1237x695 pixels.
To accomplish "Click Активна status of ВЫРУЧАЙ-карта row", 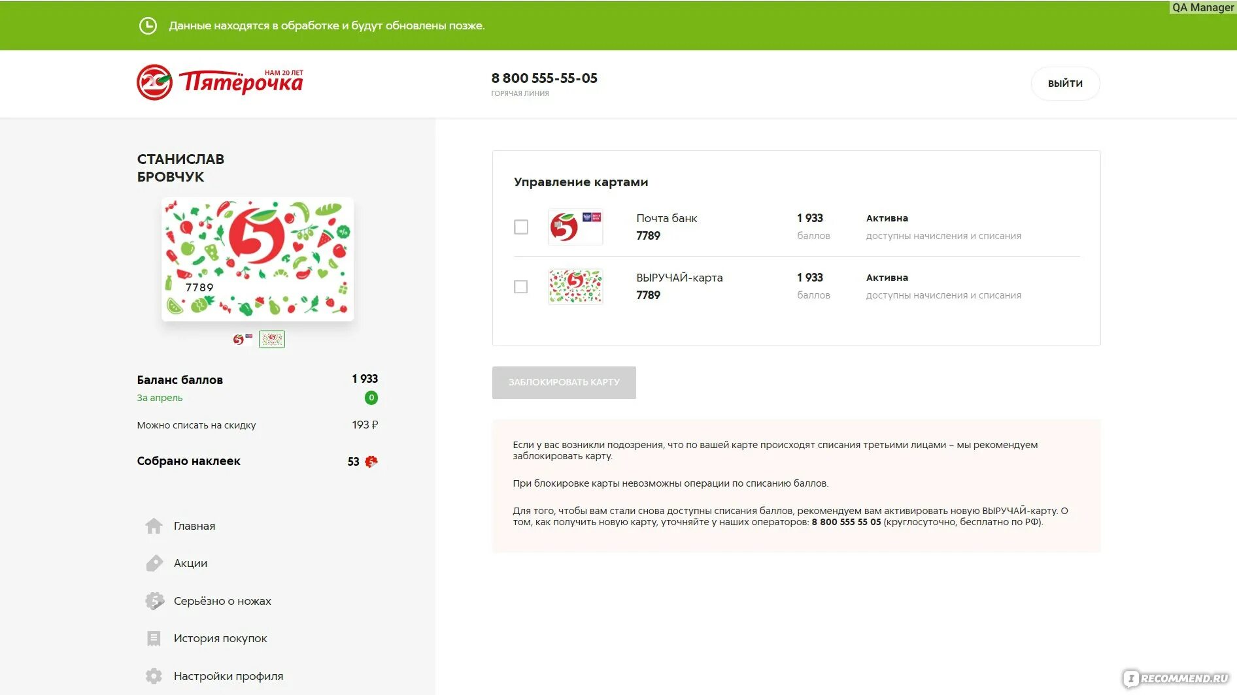I will 887,278.
